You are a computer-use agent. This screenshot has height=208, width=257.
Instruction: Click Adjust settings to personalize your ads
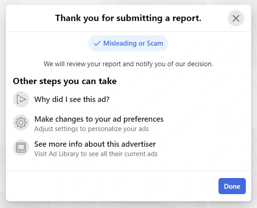pos(91,129)
